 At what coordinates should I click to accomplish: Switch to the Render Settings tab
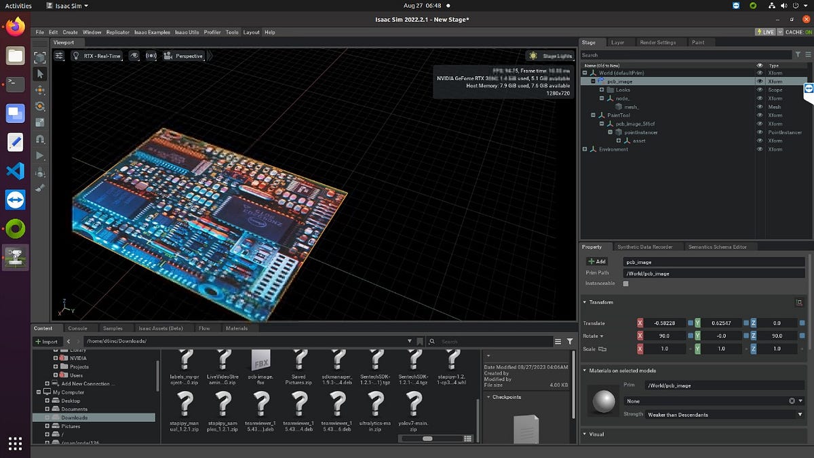[657, 42]
